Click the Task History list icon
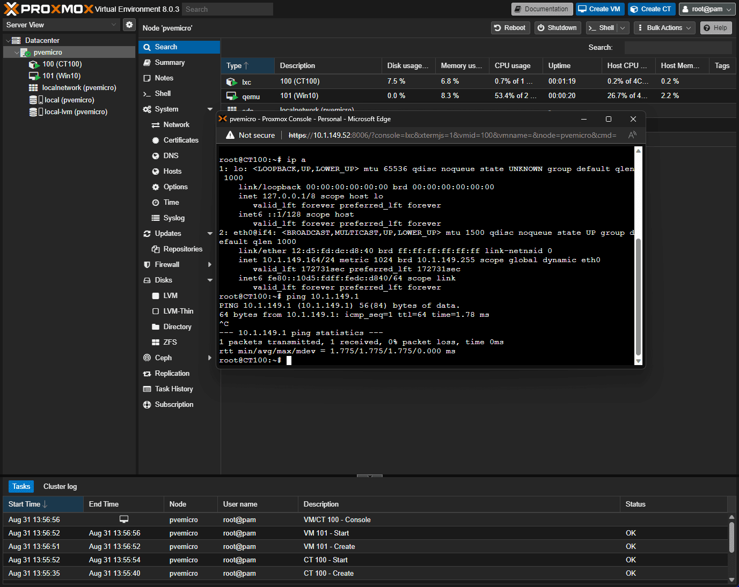 [147, 389]
